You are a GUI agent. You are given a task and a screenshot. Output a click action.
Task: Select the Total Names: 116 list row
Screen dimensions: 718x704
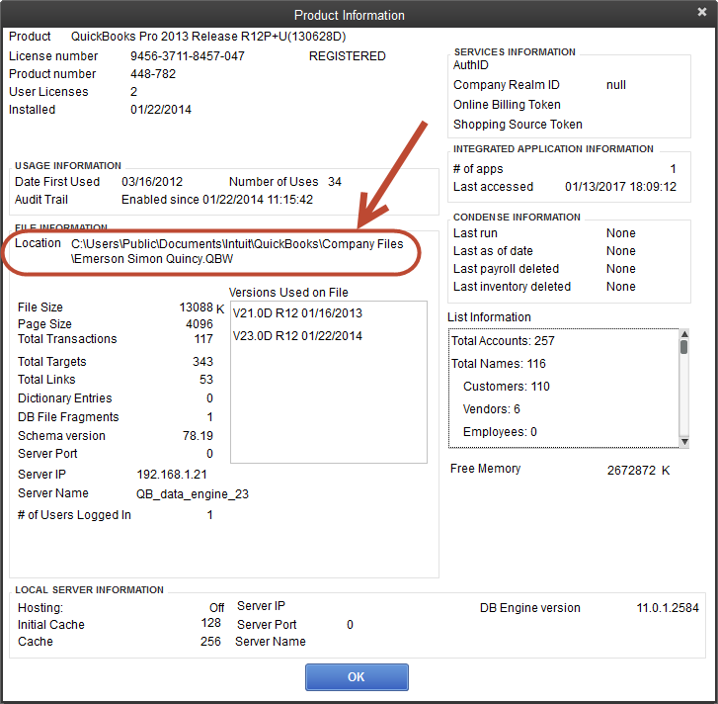pyautogui.click(x=499, y=364)
